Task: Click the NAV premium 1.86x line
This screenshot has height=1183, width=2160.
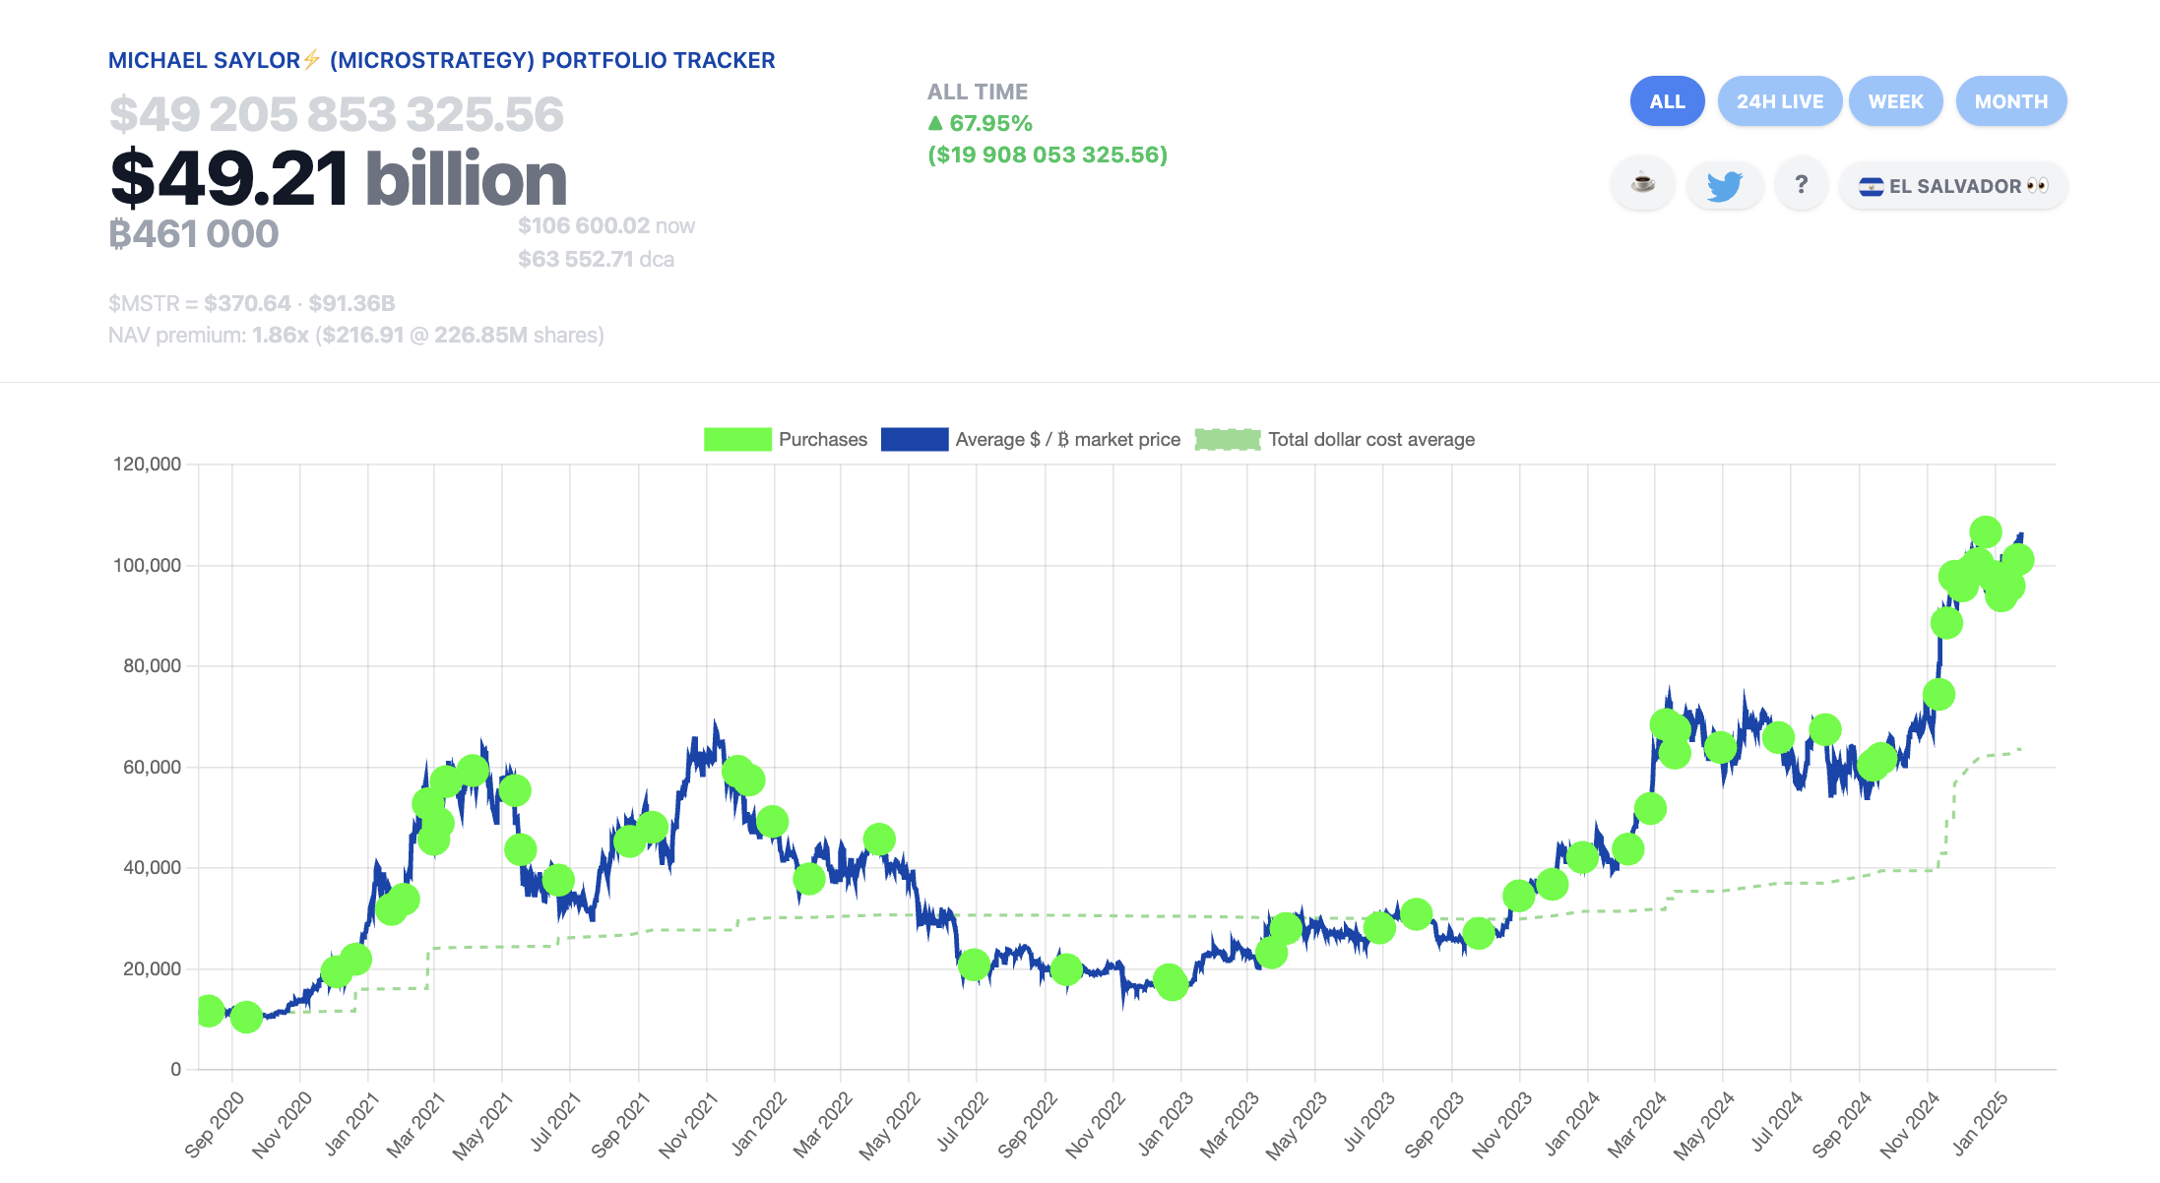Action: [355, 335]
